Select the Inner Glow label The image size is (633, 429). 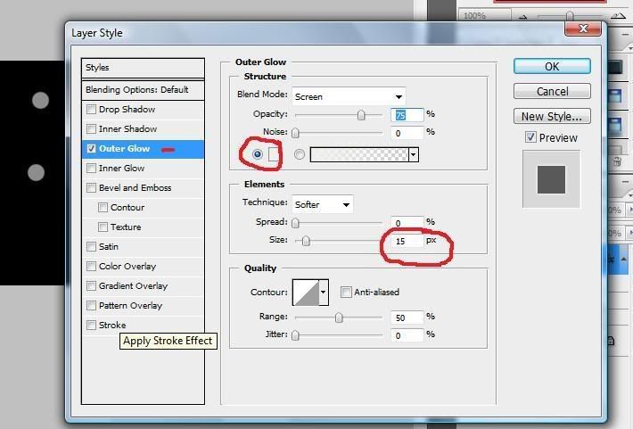point(121,168)
